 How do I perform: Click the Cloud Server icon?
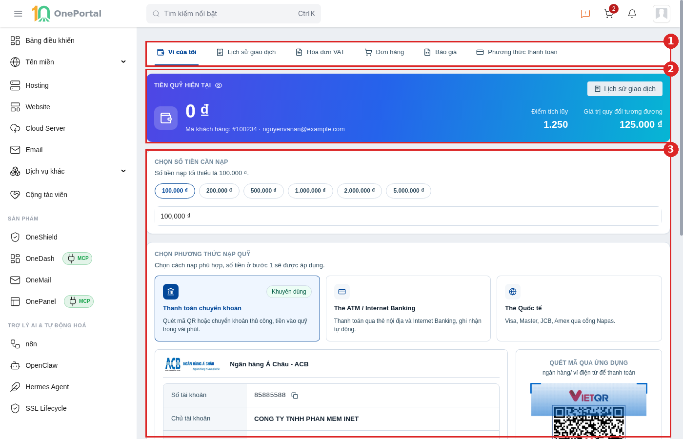click(15, 128)
